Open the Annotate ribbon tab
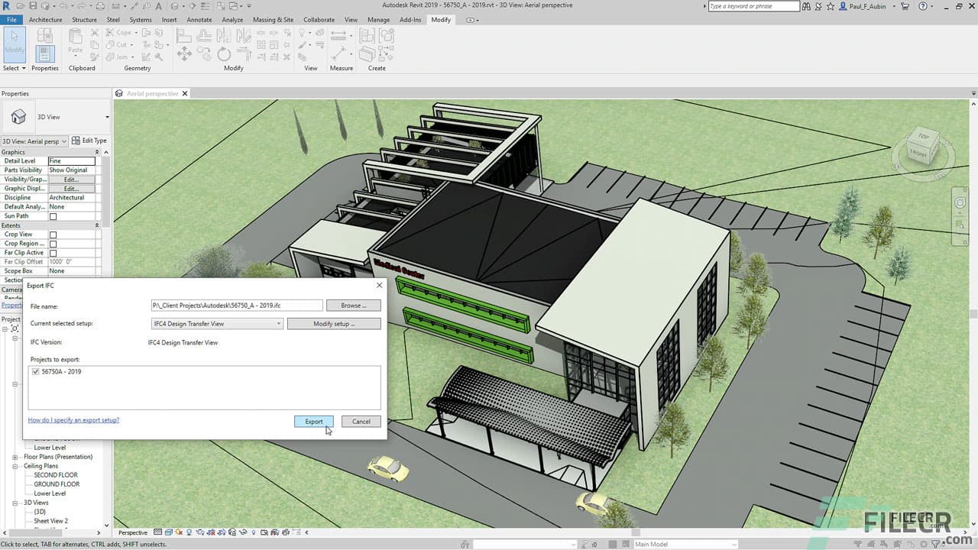The width and height of the screenshot is (978, 550). [199, 20]
